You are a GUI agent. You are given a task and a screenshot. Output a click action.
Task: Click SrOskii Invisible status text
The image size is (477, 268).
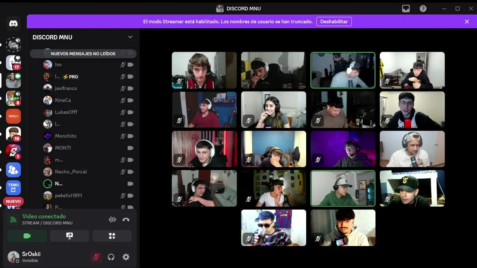click(x=30, y=261)
